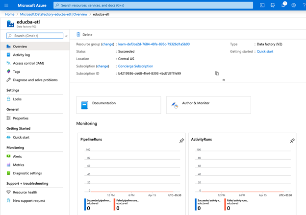The image size is (306, 215).
Task: Open the Author & Monitor tile
Action: click(208, 105)
